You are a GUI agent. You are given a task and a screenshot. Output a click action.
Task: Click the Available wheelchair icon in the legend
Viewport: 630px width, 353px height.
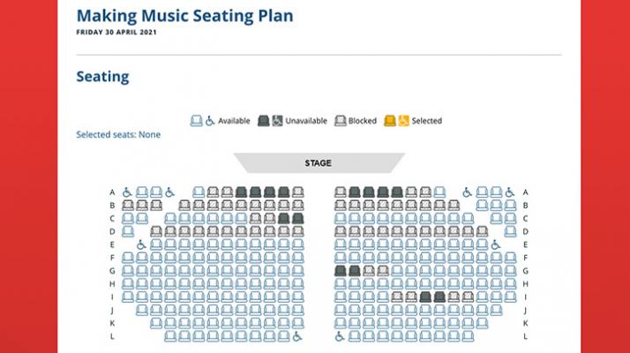210,121
